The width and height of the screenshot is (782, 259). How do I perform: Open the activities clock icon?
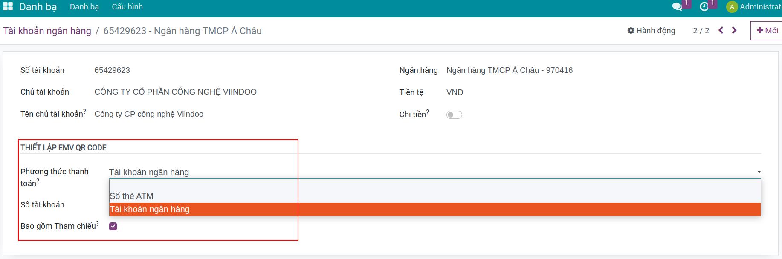[704, 7]
